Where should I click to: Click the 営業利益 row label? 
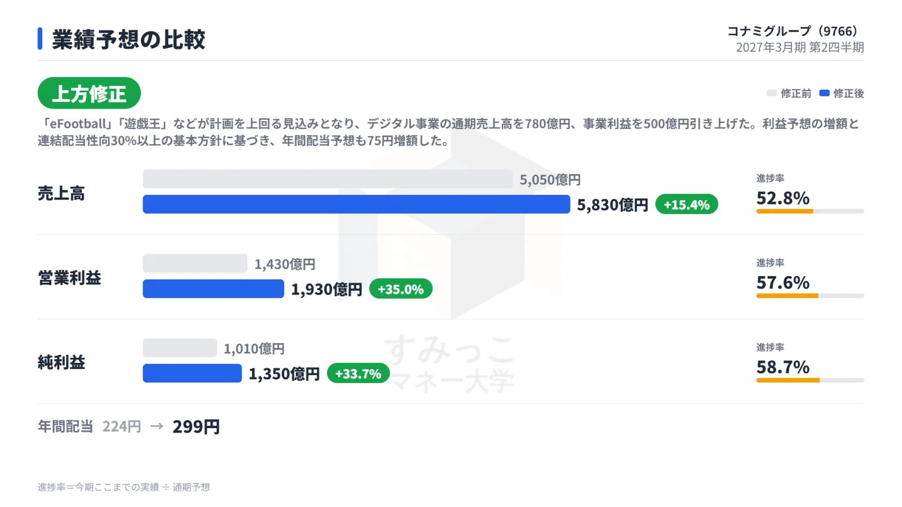click(x=69, y=278)
